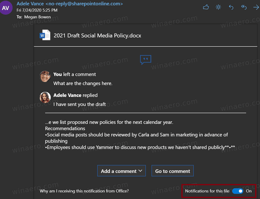Open the Word document file icon
Screen dimensions: 260x199
pyautogui.click(x=45, y=35)
